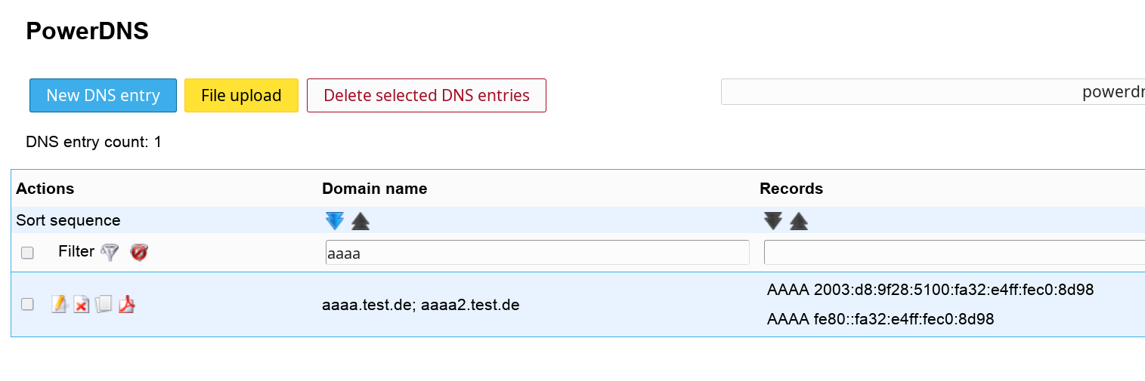
Task: Sort Domain name descending with blue arrow
Action: point(335,221)
